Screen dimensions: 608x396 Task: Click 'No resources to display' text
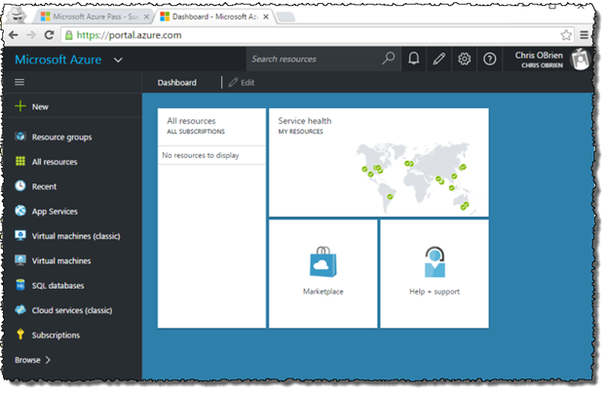[x=201, y=155]
